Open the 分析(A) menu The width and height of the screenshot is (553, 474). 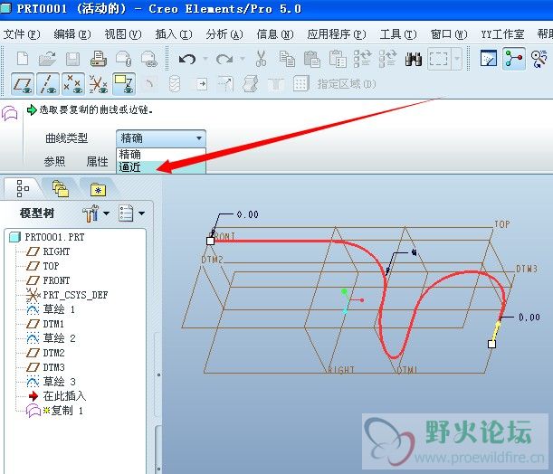pos(224,34)
